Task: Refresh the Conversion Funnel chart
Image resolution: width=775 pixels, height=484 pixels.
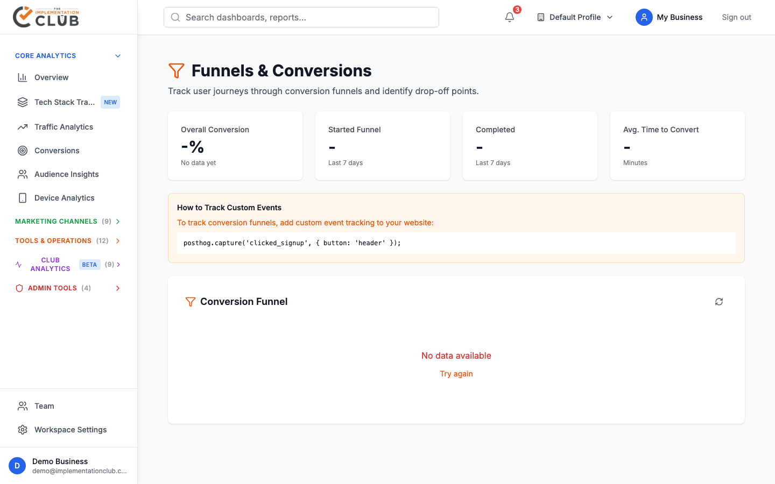Action: click(719, 302)
